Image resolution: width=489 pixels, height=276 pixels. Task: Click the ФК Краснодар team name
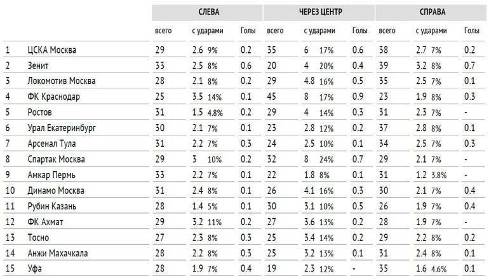pyautogui.click(x=53, y=97)
